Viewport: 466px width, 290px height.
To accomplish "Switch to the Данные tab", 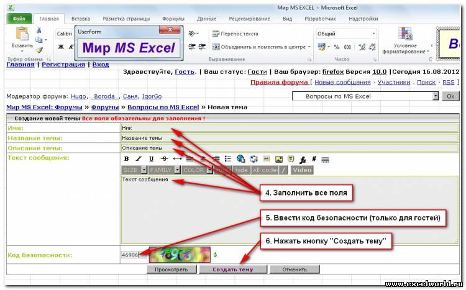I will pyautogui.click(x=206, y=19).
